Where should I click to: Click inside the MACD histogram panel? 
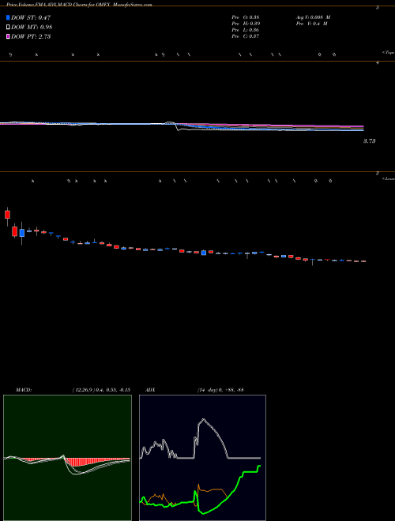tap(67, 458)
